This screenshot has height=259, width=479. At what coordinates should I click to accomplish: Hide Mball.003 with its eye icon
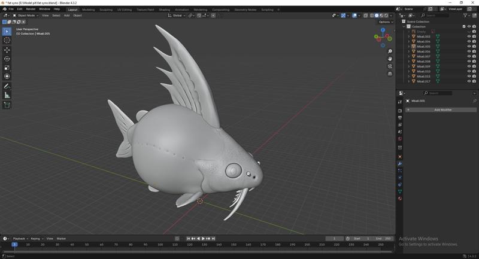[x=469, y=36]
